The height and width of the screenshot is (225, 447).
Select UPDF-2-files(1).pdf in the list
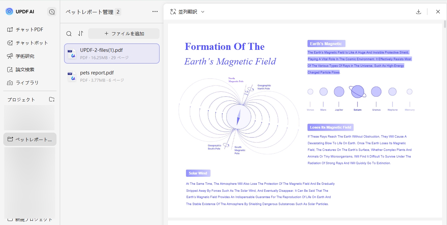(112, 54)
